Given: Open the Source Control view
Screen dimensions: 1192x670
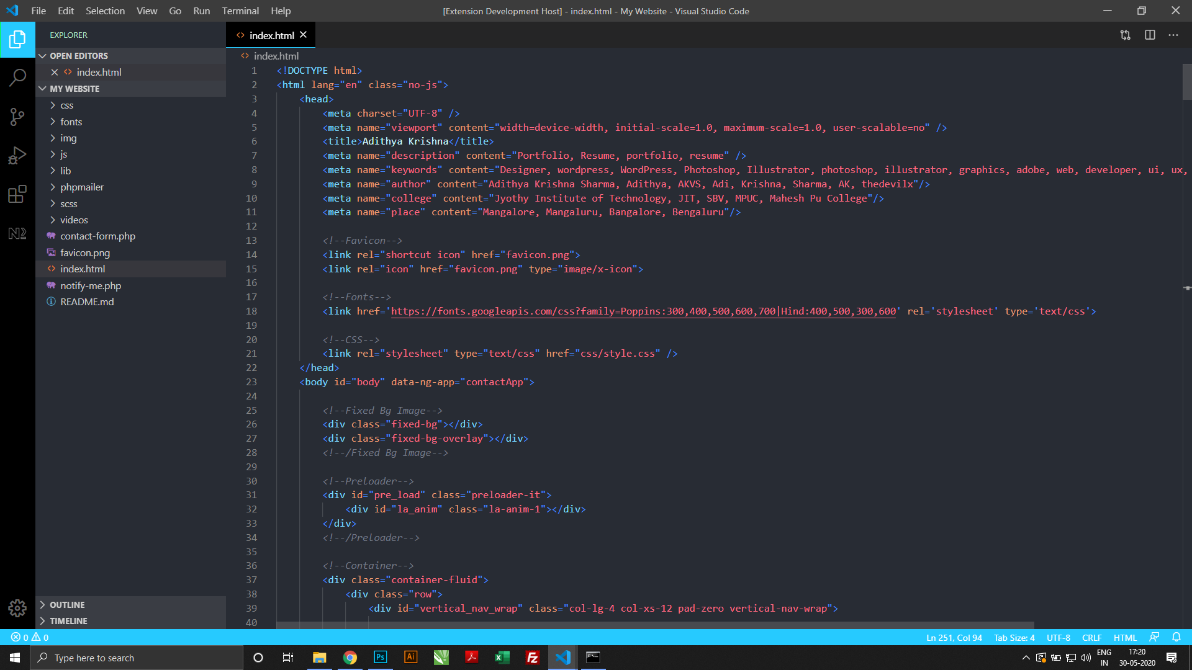Looking at the screenshot, I should 17,117.
